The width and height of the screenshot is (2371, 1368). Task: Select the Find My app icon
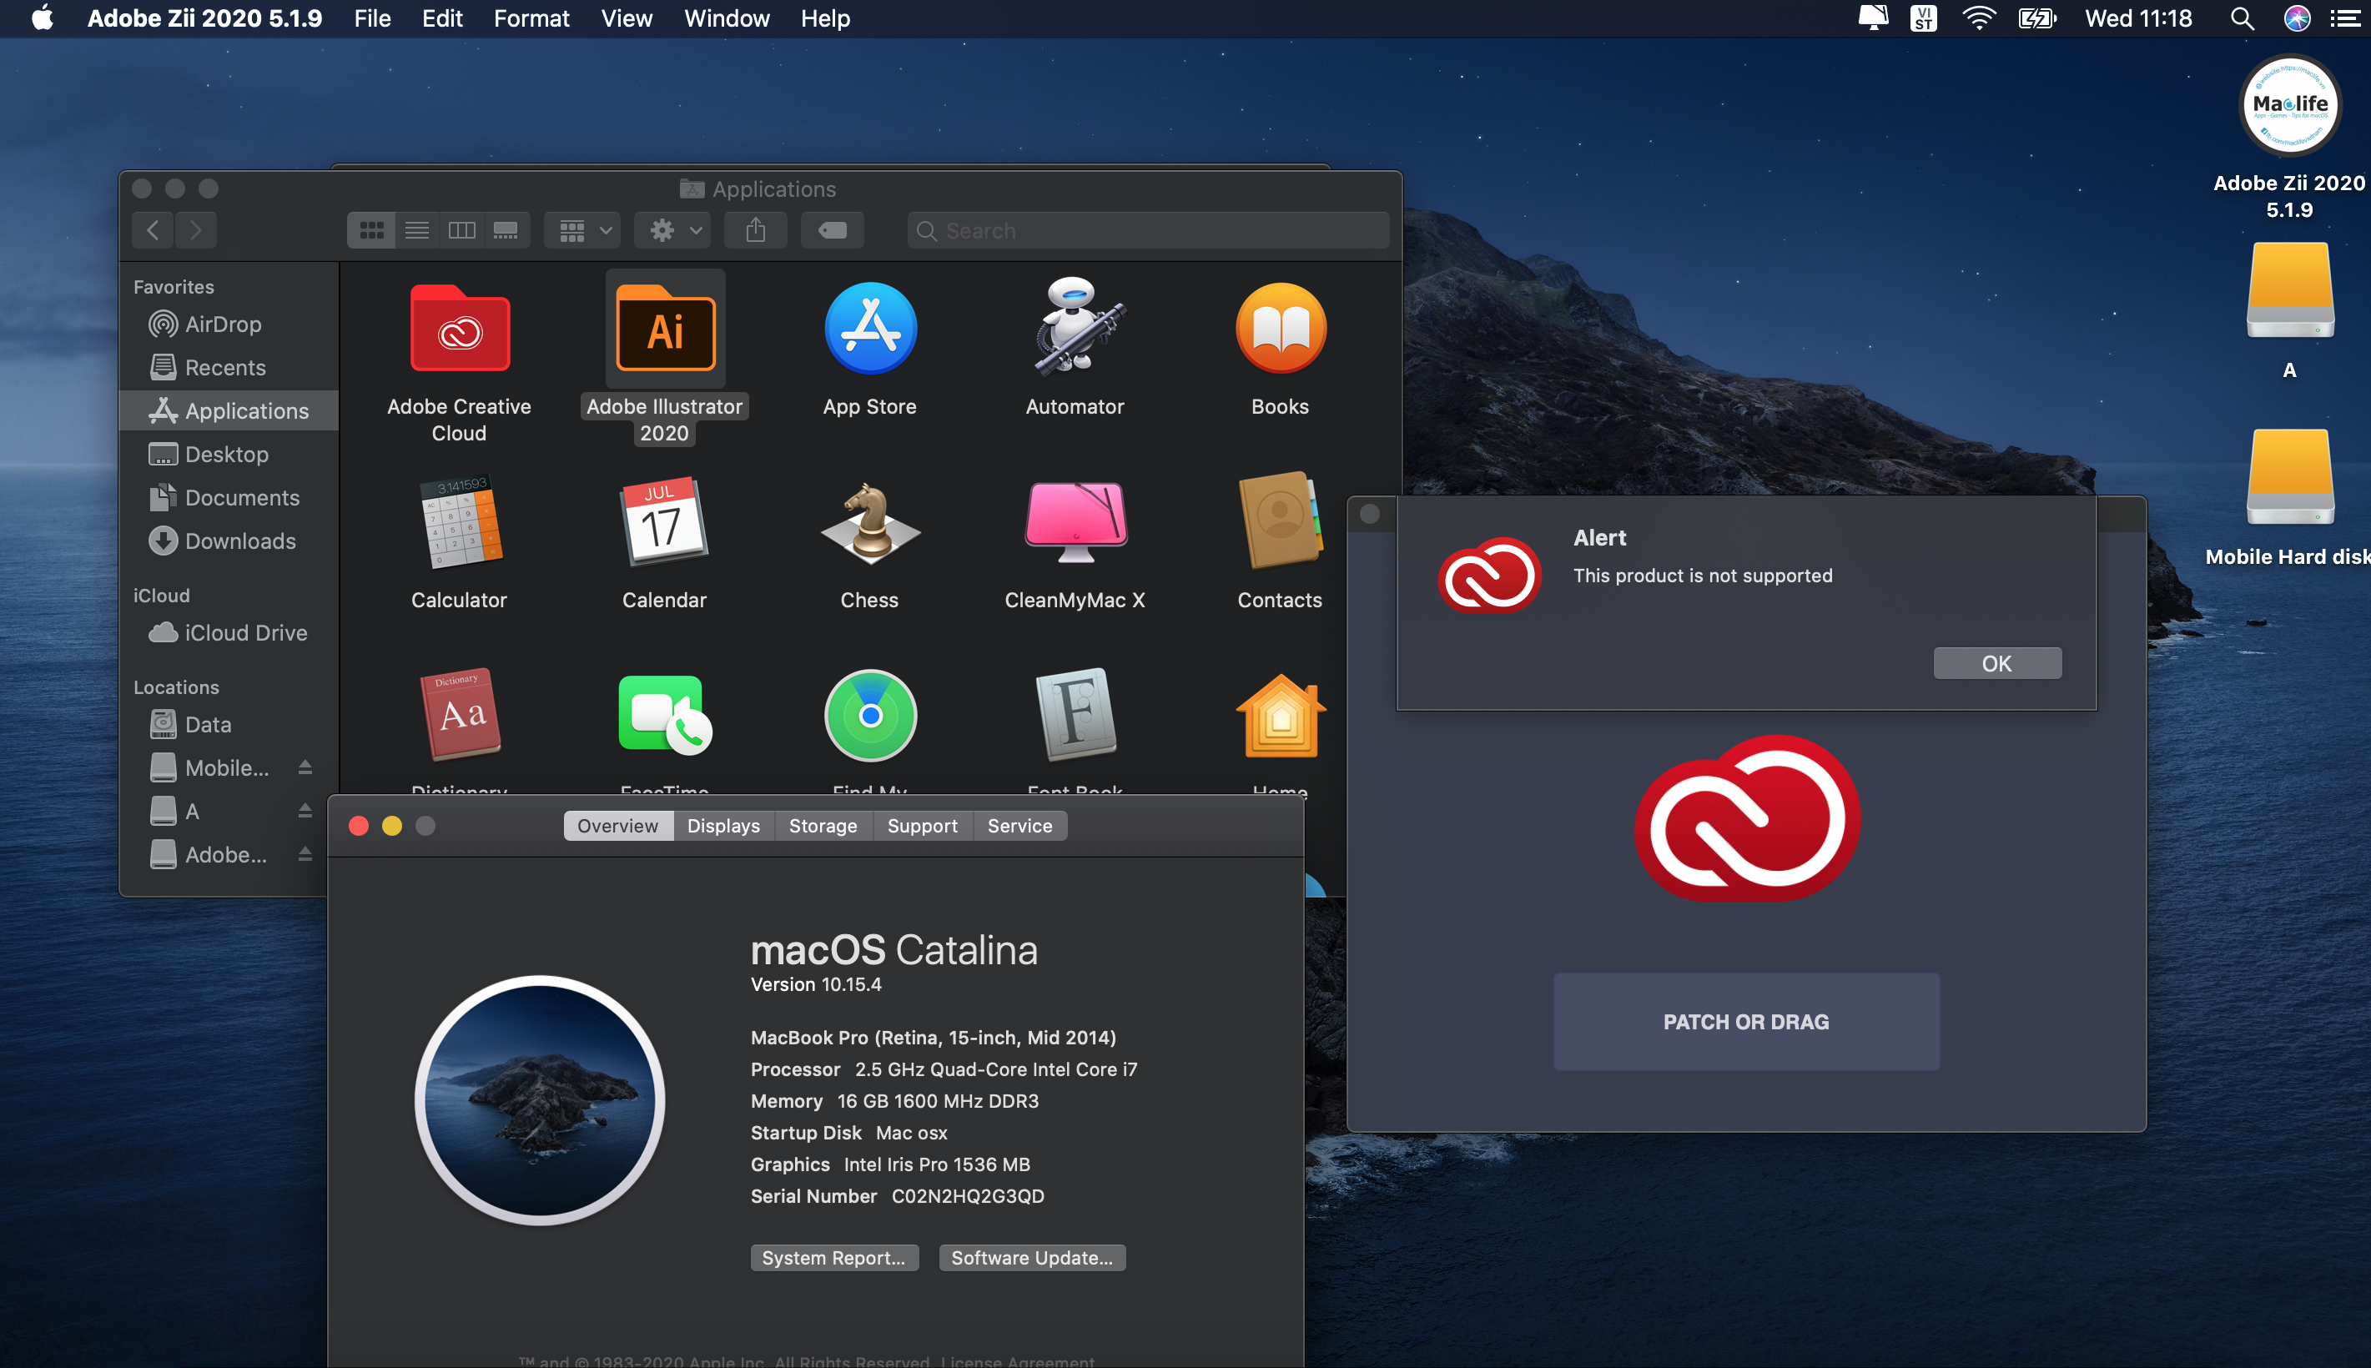[870, 715]
